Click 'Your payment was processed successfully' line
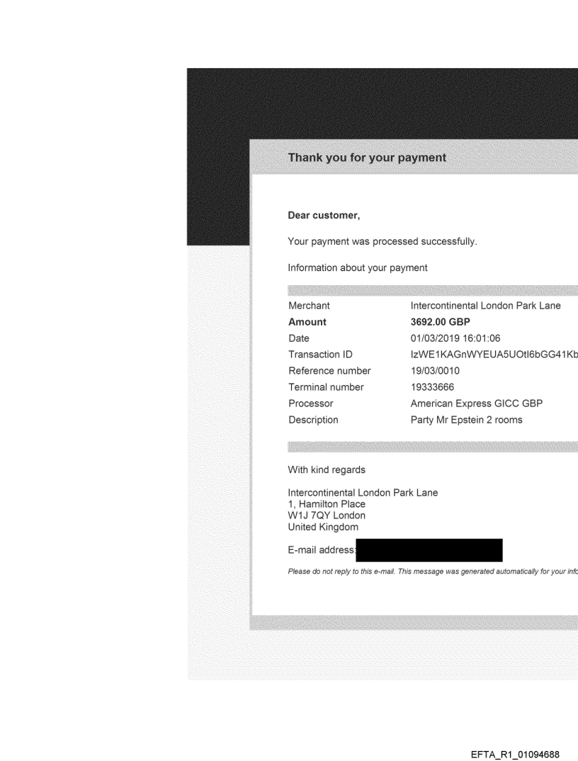 382,242
